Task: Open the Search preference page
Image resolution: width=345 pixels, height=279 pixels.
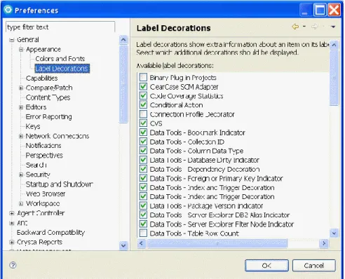Action: pos(36,165)
